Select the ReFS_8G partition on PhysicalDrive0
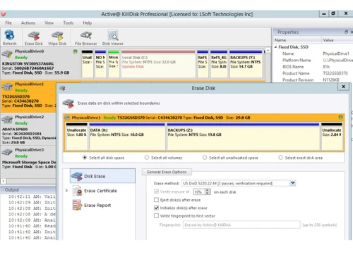The image size is (353, 264). 219,63
